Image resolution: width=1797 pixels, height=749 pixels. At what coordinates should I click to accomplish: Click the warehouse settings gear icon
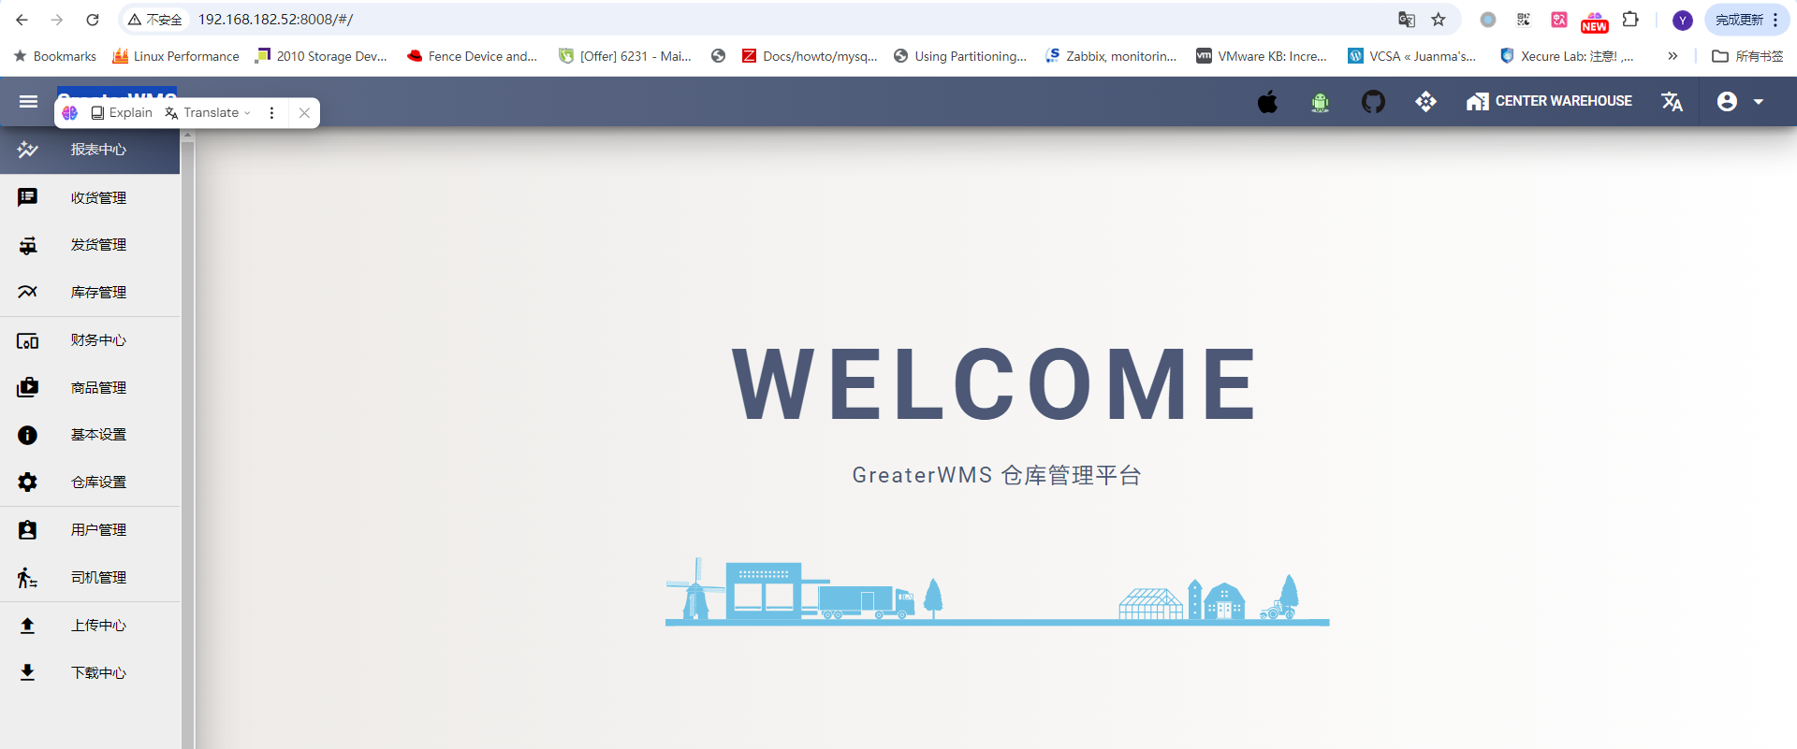pos(27,483)
